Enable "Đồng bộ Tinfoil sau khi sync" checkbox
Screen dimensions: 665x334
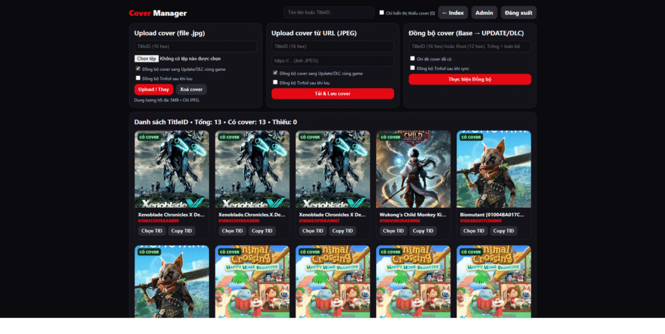pos(412,68)
